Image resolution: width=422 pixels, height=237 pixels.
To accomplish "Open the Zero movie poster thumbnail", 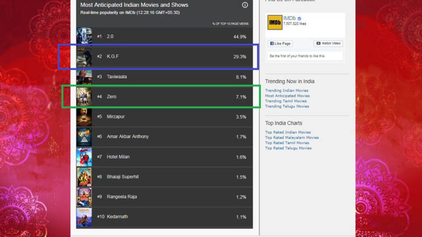I will (84, 97).
